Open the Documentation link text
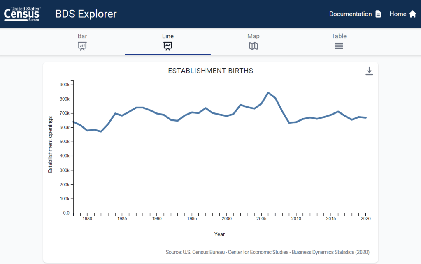The height and width of the screenshot is (264, 421). 350,14
